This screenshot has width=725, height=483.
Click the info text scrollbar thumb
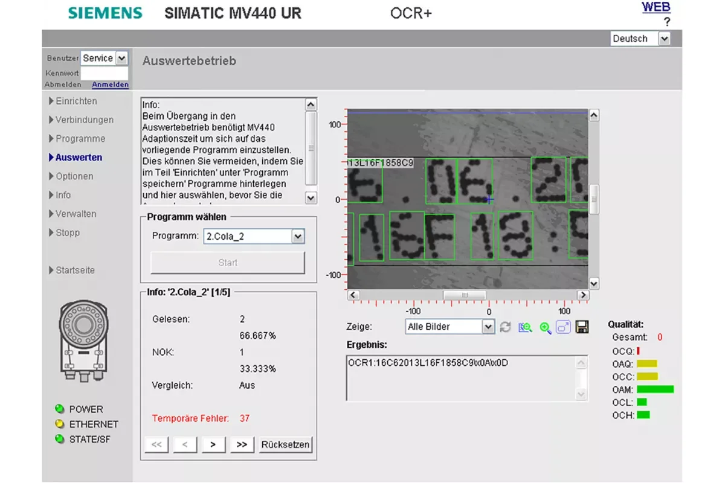[311, 148]
